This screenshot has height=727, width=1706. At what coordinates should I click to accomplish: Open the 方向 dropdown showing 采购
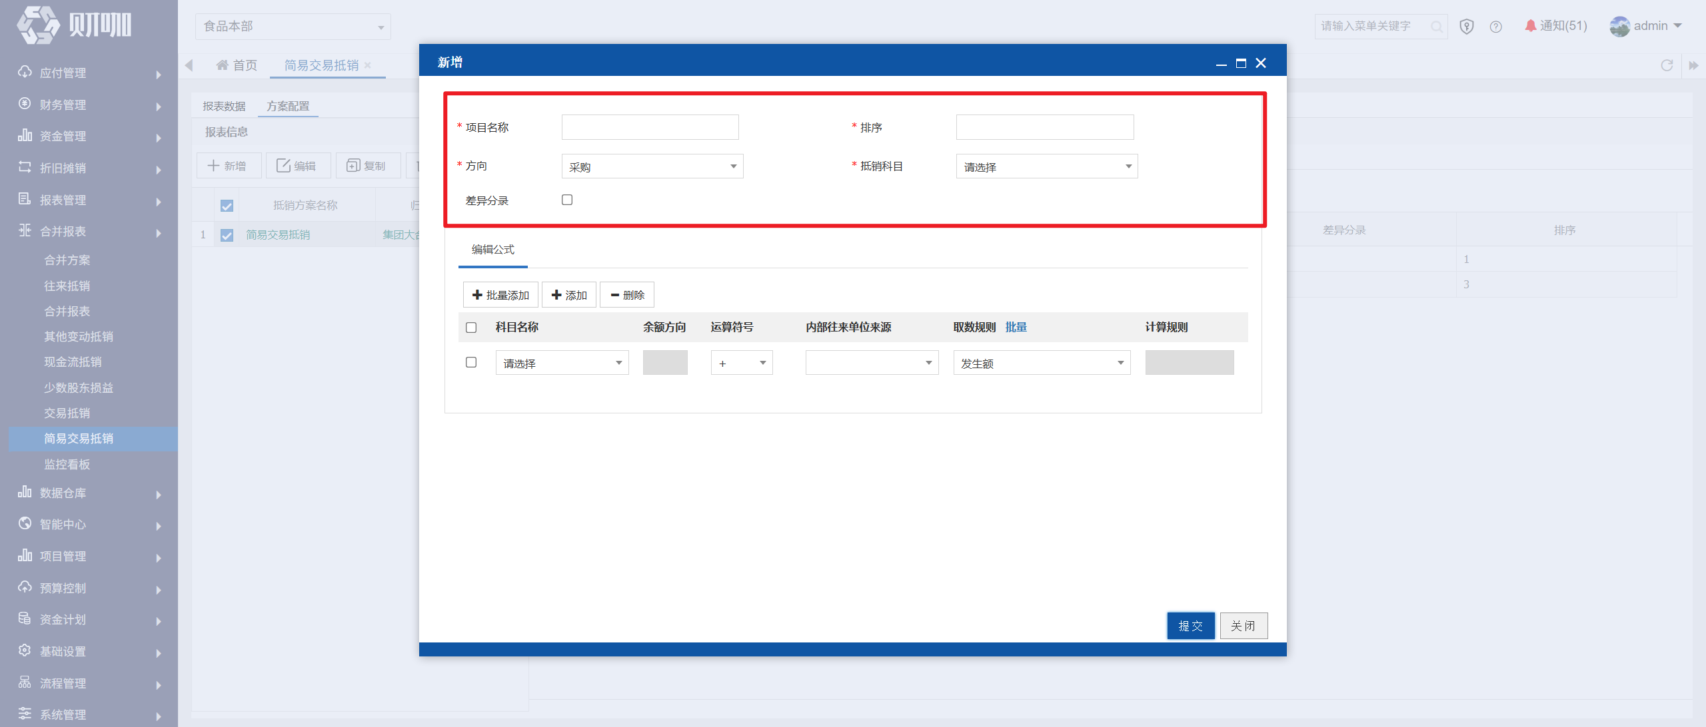point(652,166)
